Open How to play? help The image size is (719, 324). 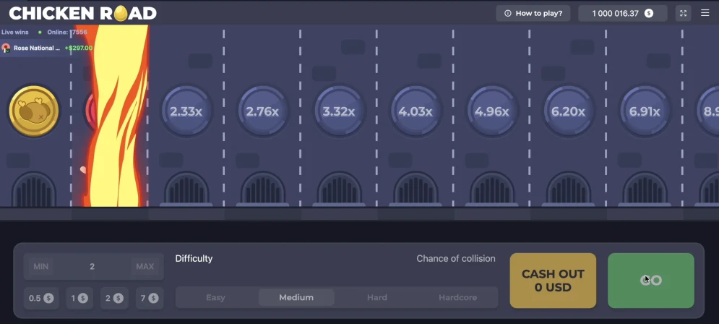533,13
